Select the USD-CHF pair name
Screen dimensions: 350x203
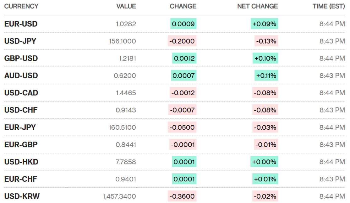(21, 110)
